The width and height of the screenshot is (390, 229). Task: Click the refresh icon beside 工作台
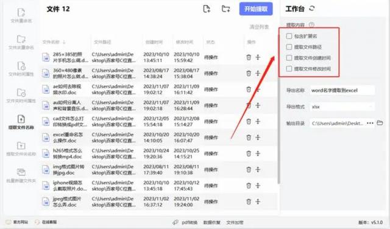(312, 9)
